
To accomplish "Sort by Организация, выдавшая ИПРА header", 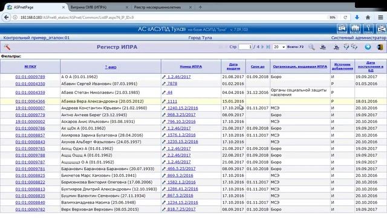I will pyautogui.click(x=300, y=67).
